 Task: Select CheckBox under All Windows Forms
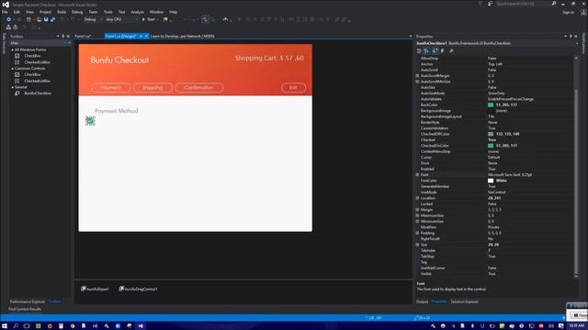tap(32, 56)
